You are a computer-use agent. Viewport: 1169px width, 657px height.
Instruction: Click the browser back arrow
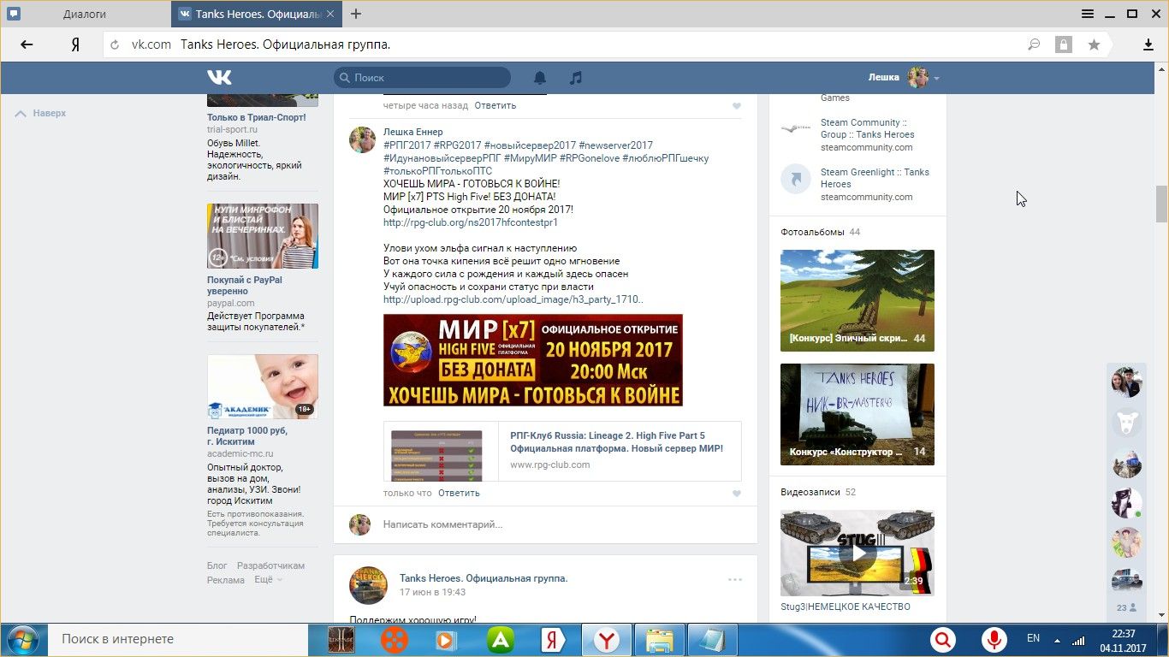pyautogui.click(x=27, y=44)
